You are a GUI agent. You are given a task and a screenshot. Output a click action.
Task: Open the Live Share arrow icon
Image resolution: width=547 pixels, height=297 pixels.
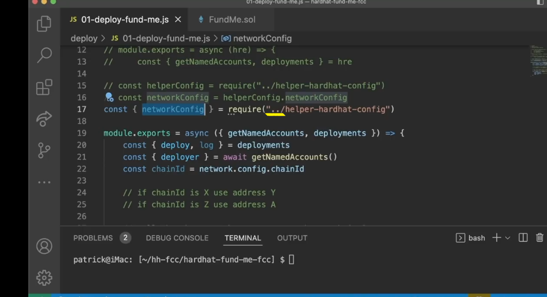tap(44, 119)
